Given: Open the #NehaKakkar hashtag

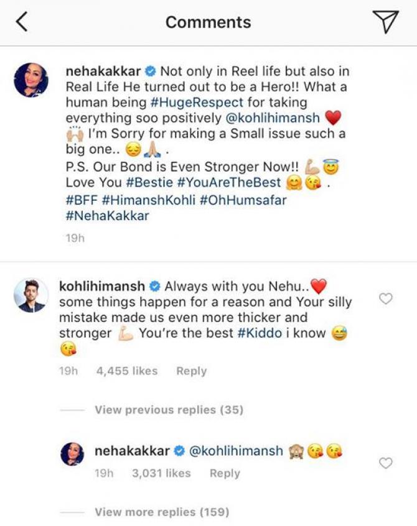Looking at the screenshot, I should pyautogui.click(x=106, y=216).
